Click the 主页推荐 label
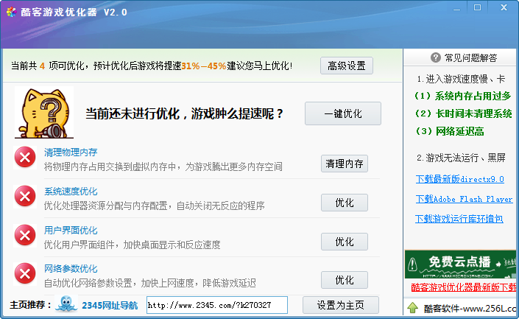 pyautogui.click(x=30, y=305)
